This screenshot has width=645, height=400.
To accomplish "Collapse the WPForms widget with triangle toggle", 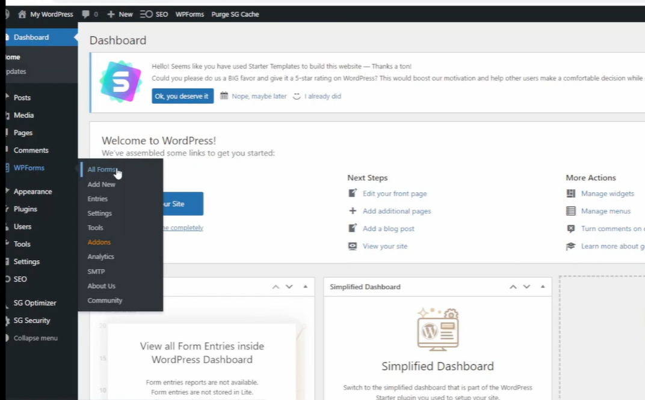I will point(305,286).
